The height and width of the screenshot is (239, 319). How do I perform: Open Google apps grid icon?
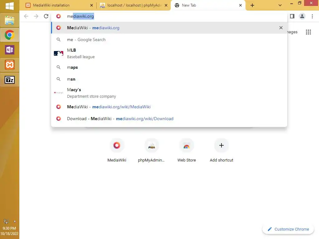[308, 32]
